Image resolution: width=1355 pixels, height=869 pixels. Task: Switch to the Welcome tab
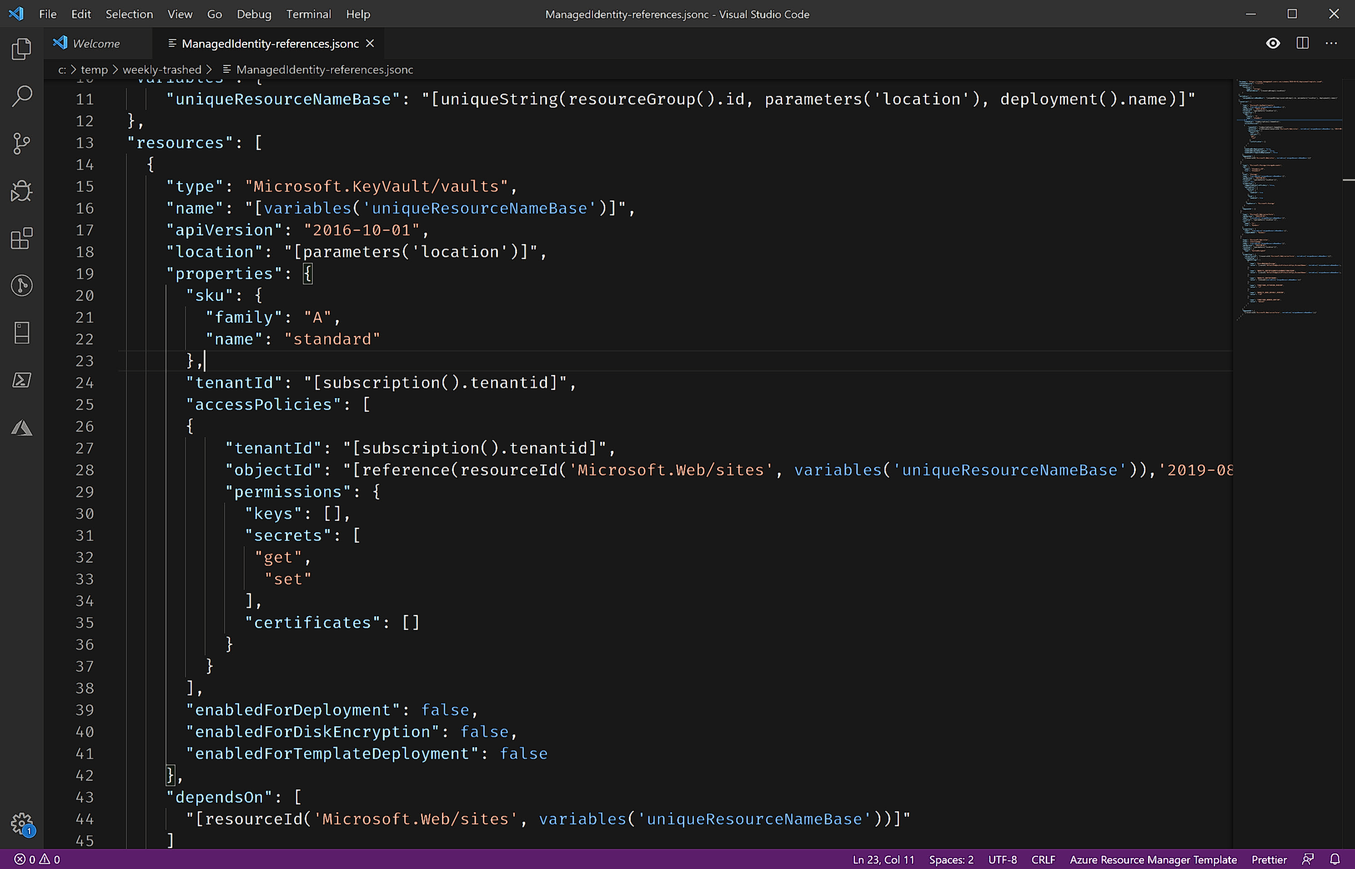[95, 44]
